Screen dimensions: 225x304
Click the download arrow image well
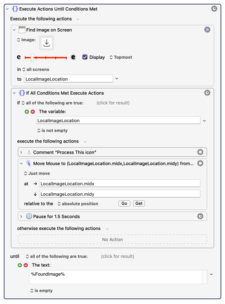pyautogui.click(x=47, y=43)
